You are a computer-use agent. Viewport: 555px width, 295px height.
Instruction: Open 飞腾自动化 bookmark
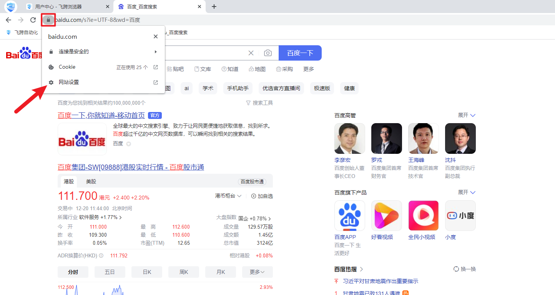[22, 33]
